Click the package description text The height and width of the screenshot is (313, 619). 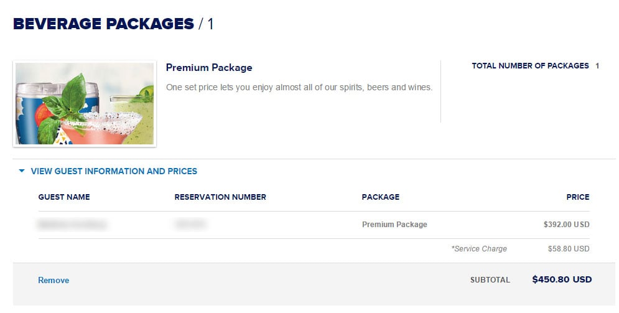pos(299,87)
